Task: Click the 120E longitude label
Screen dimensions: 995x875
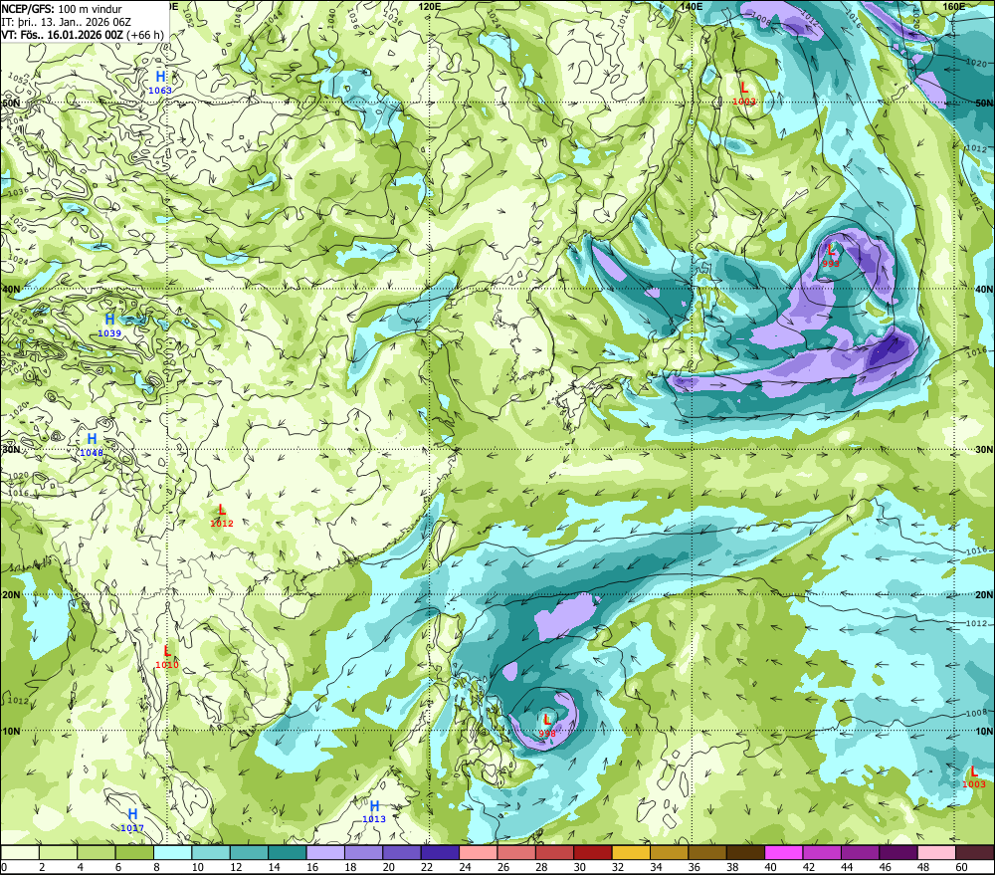Action: tap(430, 6)
